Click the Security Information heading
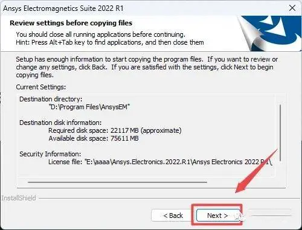This screenshot has width=302, height=230. coord(50,154)
